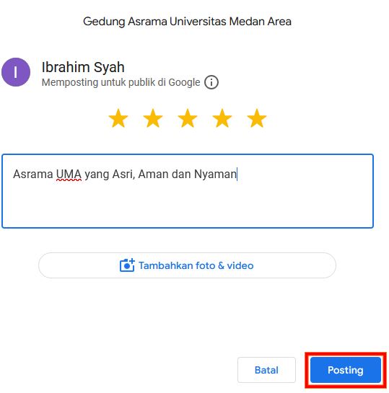Set rating to five stars

[x=257, y=118]
